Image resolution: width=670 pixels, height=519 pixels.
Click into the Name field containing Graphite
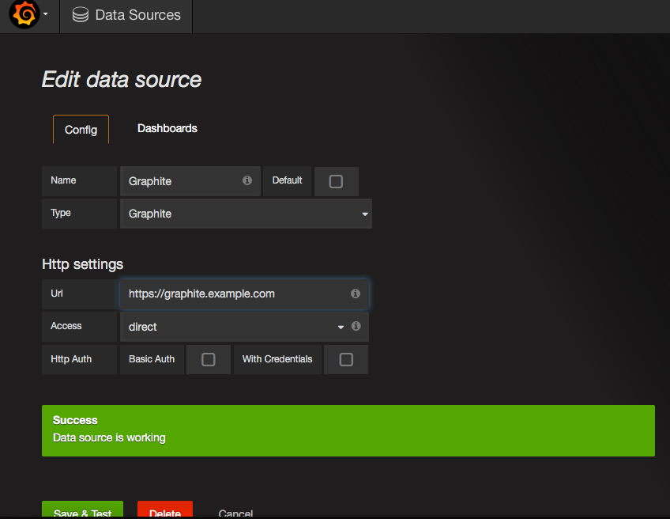pos(190,181)
